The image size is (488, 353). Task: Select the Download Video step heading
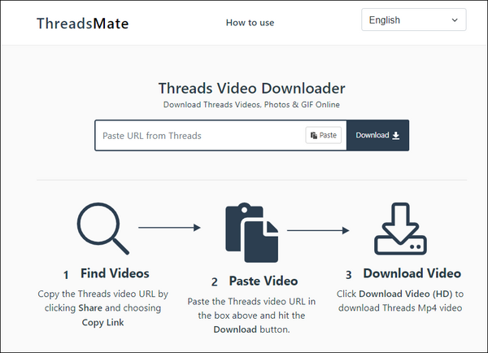(x=412, y=273)
